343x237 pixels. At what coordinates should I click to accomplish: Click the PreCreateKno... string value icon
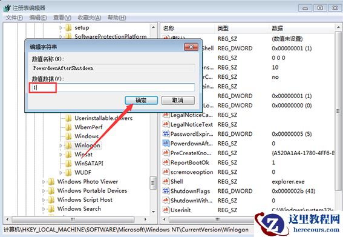166,153
